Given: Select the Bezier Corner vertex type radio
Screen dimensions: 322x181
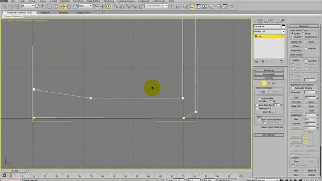Looking at the screenshot, I should [x=303, y=37].
